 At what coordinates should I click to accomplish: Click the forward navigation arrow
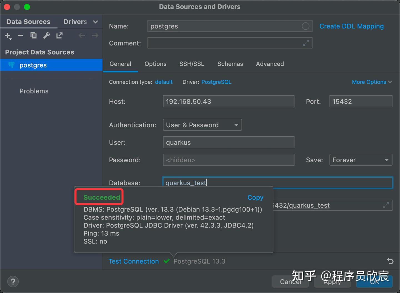point(95,35)
